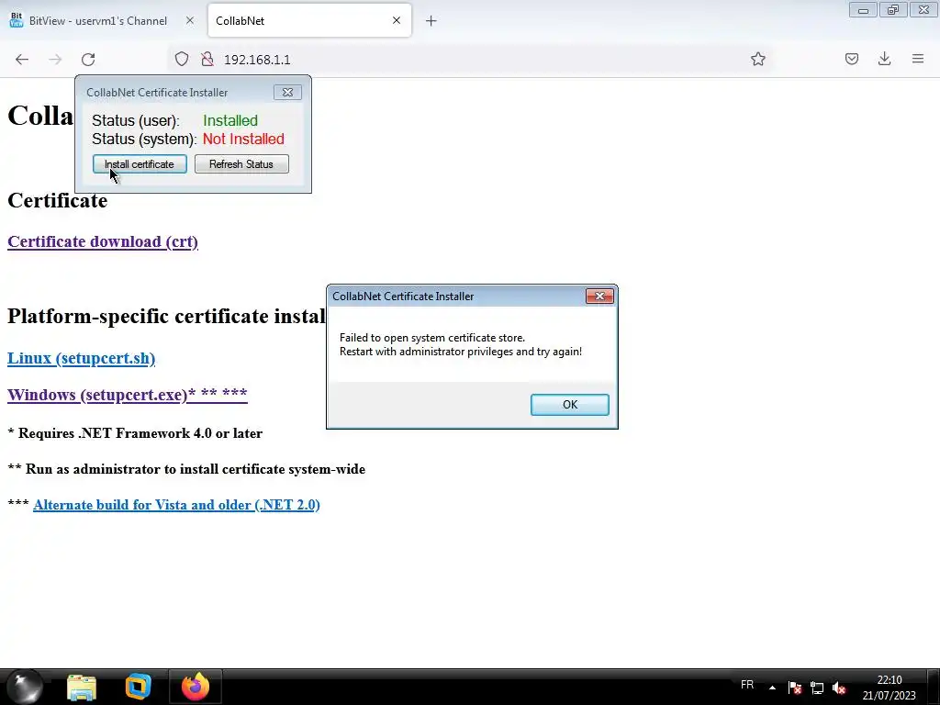Close the CollabNet tab

397,20
